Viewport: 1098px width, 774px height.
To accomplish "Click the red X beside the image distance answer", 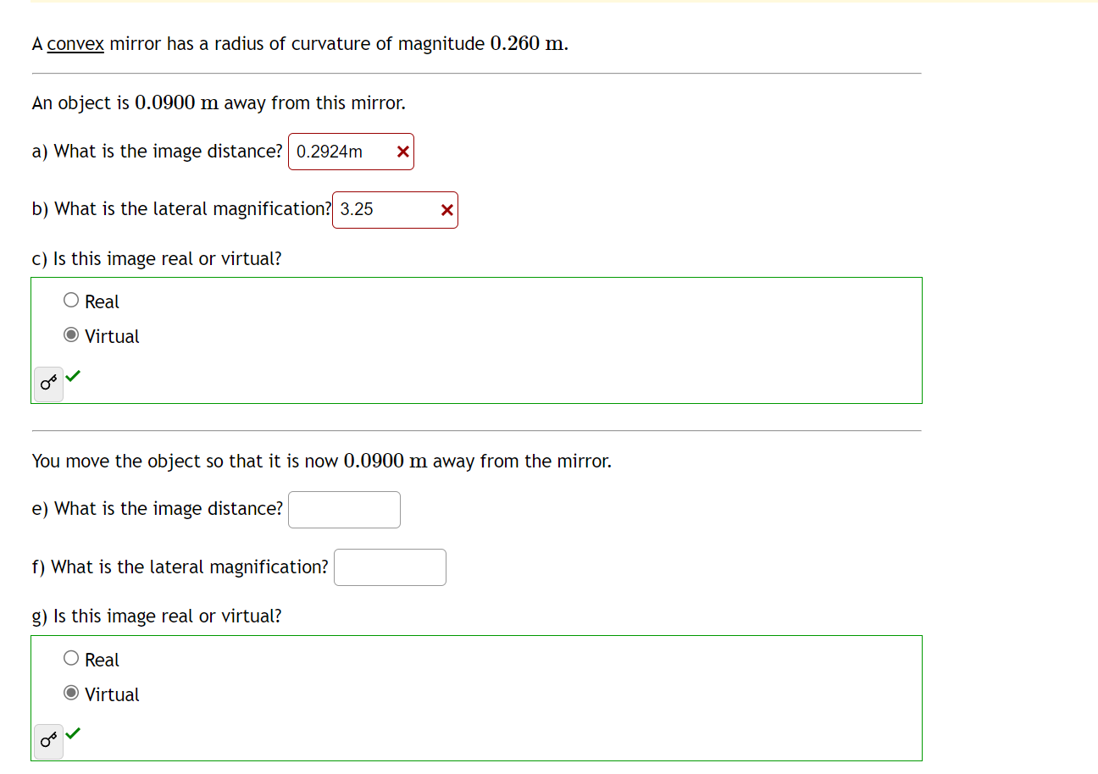I will [402, 152].
